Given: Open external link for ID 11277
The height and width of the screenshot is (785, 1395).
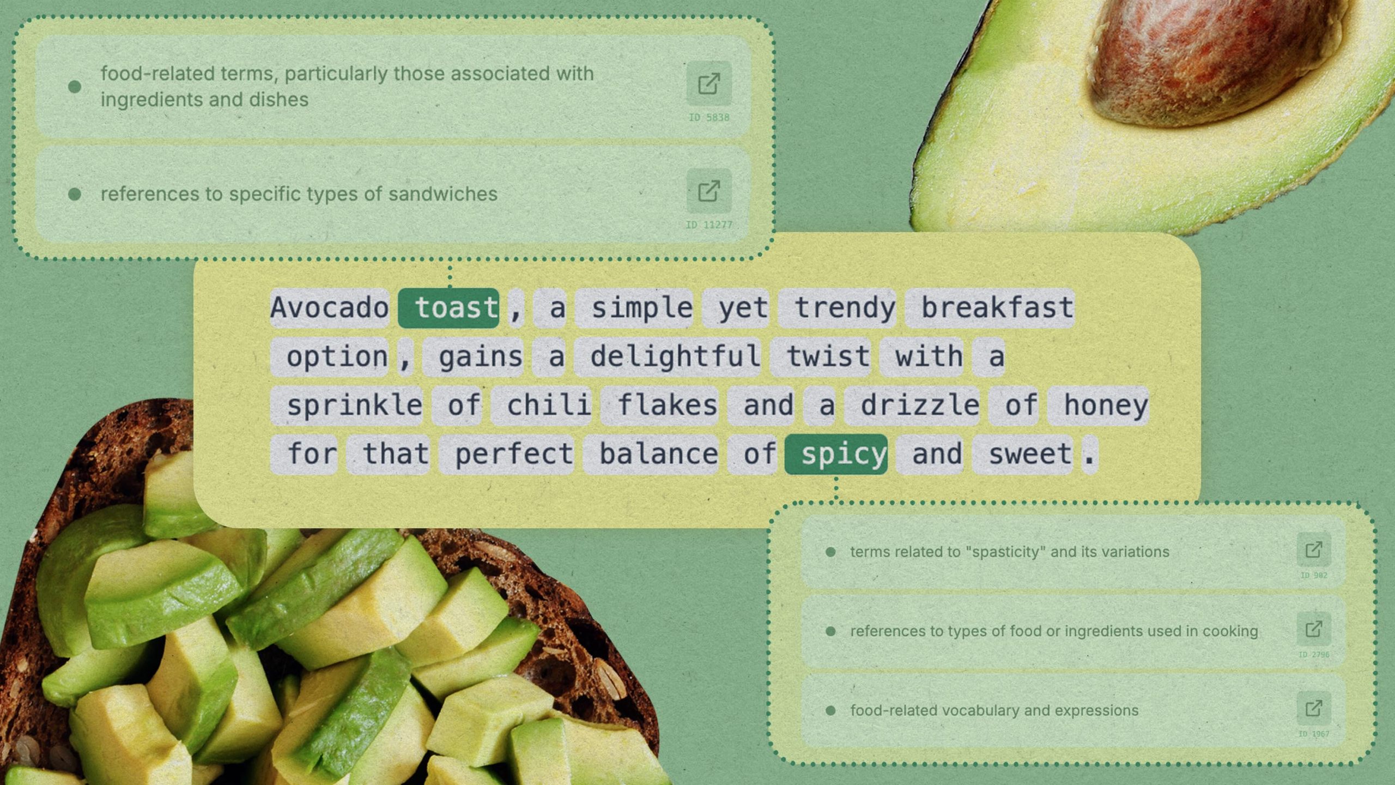Looking at the screenshot, I should coord(709,192).
